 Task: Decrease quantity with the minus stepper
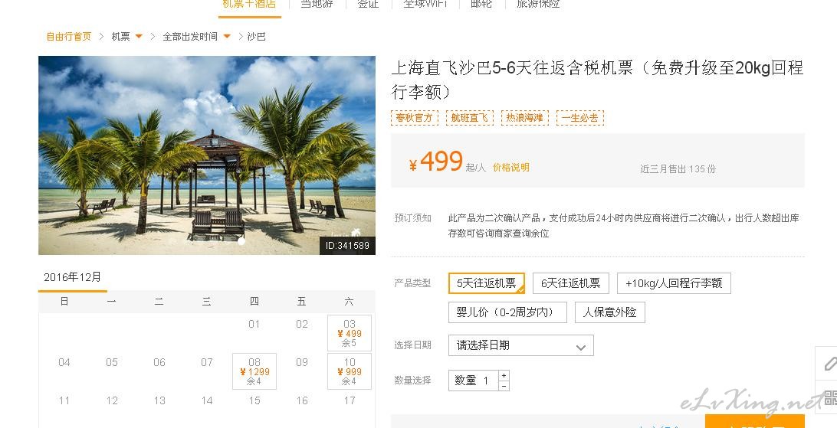[504, 386]
